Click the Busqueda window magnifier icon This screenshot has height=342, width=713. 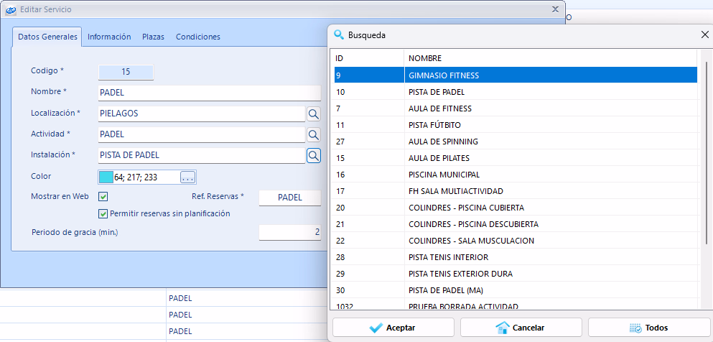point(339,34)
